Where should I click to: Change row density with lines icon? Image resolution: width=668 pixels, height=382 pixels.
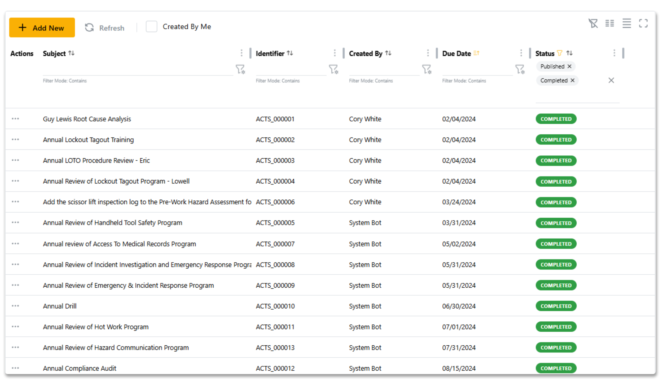627,24
